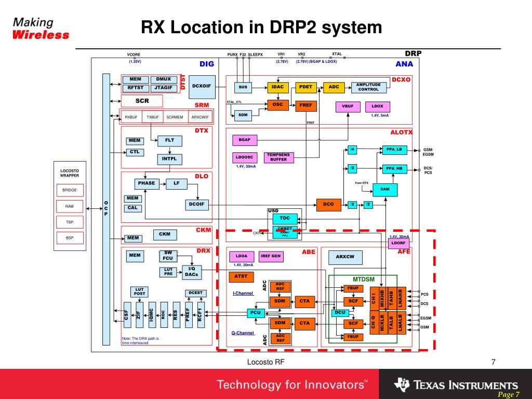Click the SCR block
Viewport: 532px width, 399px height.
142,101
